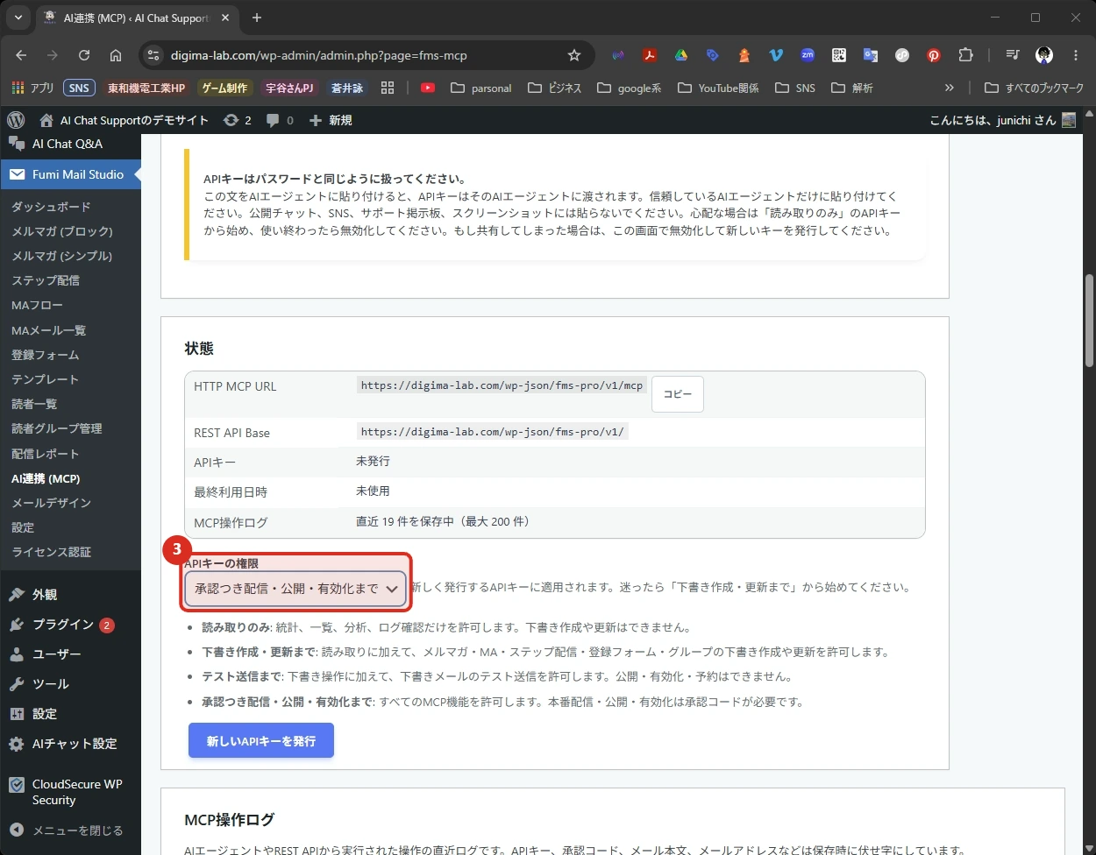Open the google系 bookmarks folder
Viewport: 1096px width, 855px height.
click(629, 88)
